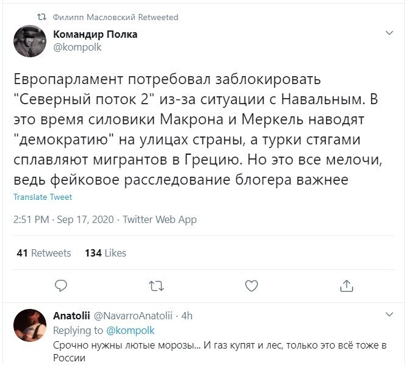Click the 4h timestamp on Anatolii's reply

pos(187,316)
